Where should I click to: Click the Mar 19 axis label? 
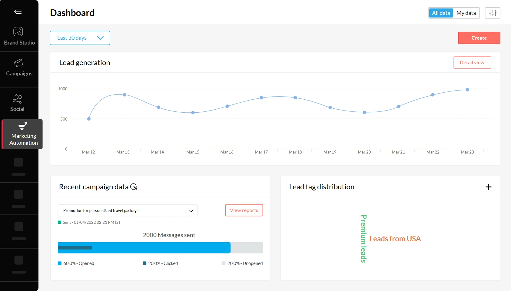(x=330, y=152)
